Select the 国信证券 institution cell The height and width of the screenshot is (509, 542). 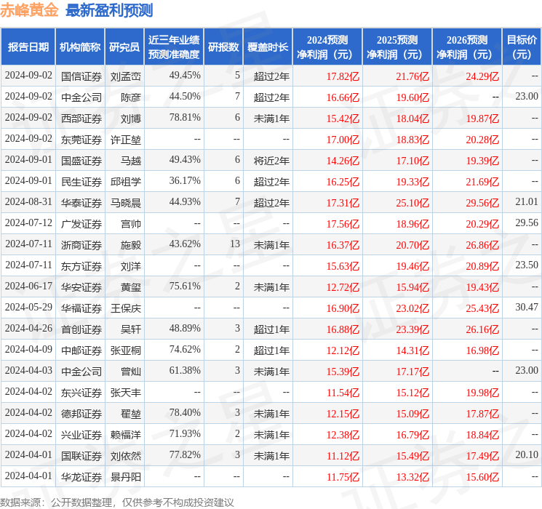click(81, 76)
